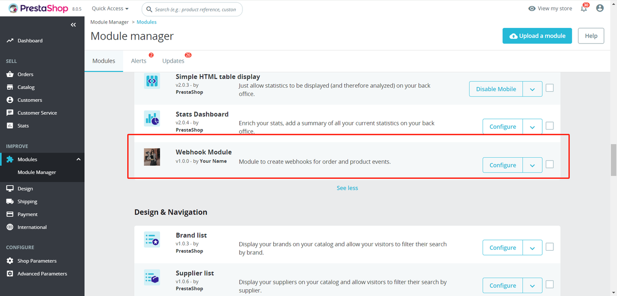Switch to the Updates tab
This screenshot has height=296, width=617.
click(x=174, y=61)
